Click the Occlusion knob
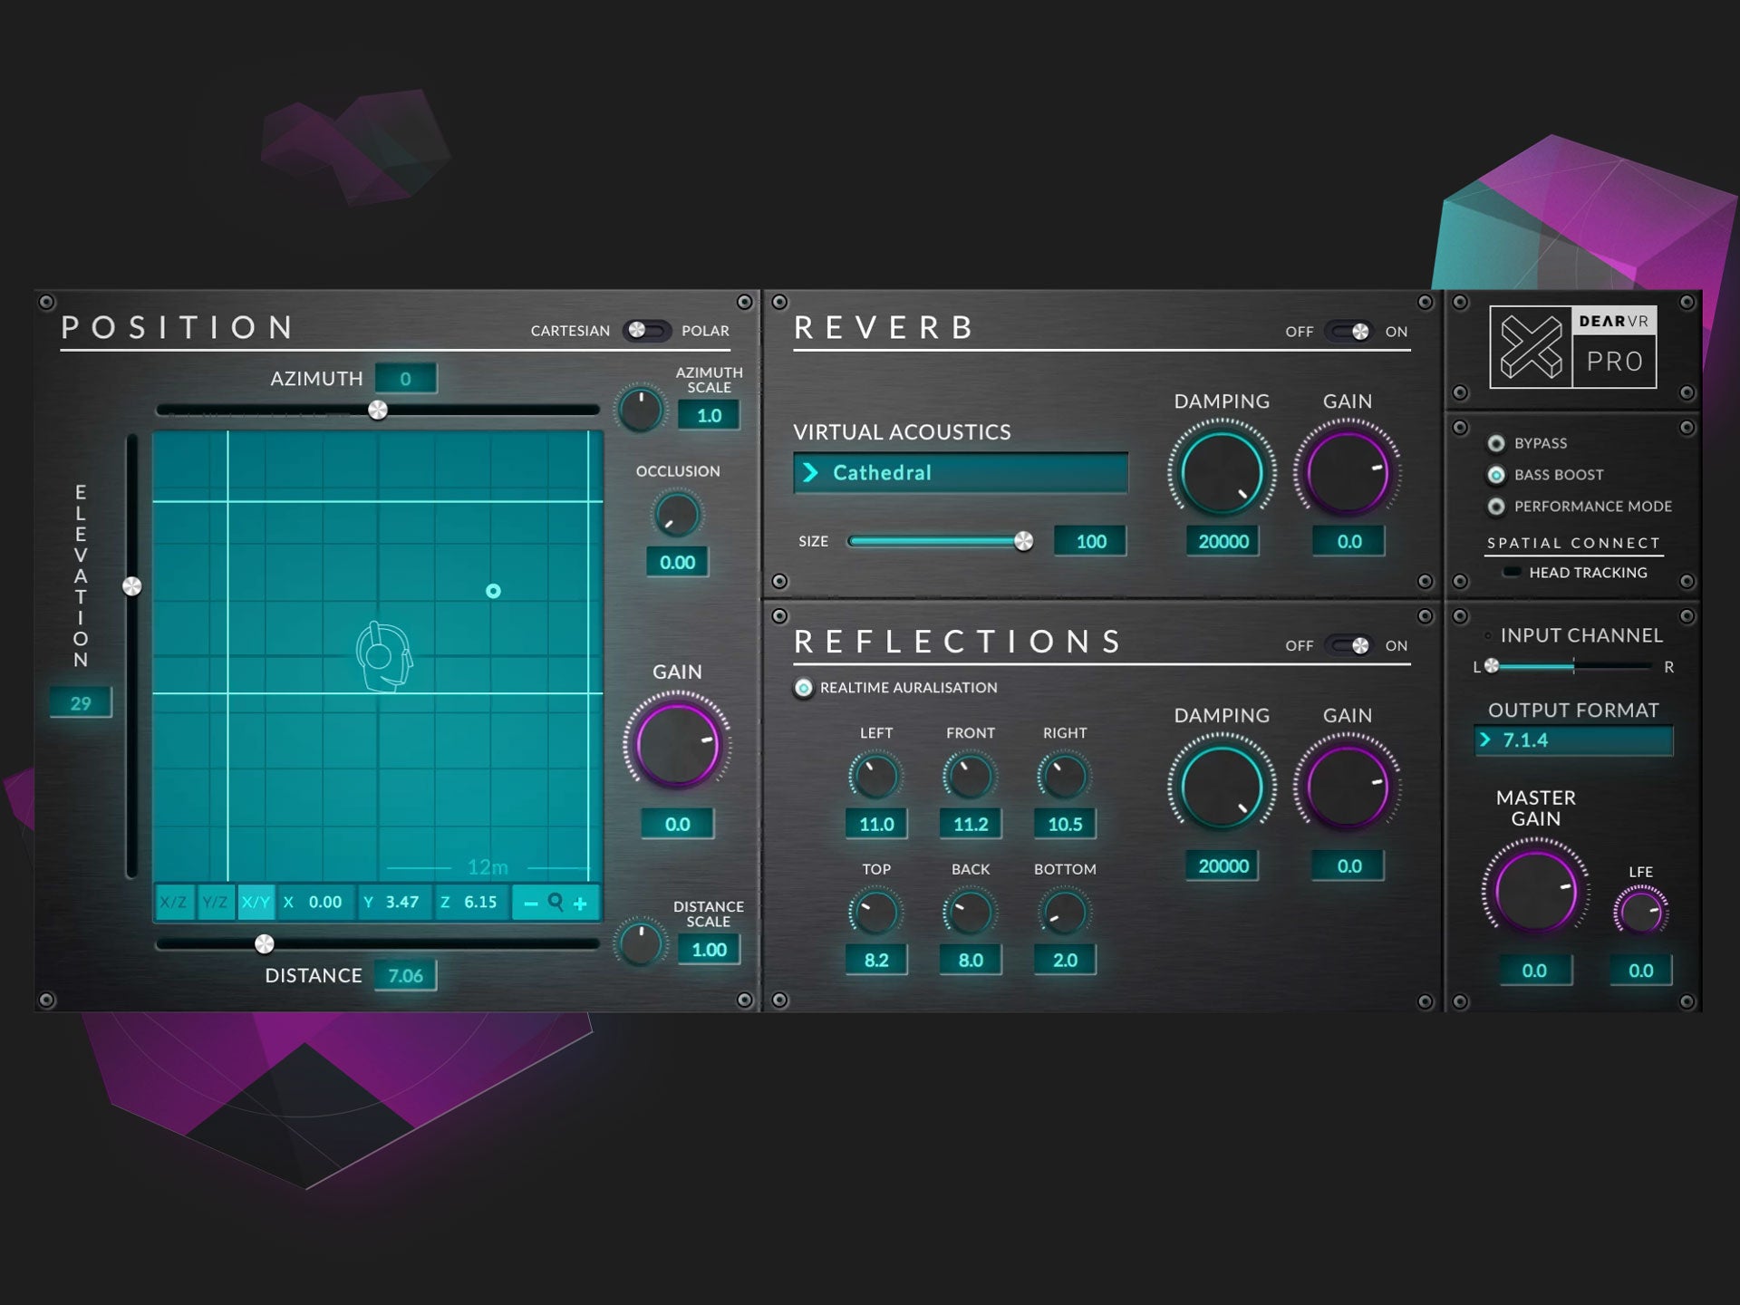The image size is (1740, 1305). tap(677, 515)
